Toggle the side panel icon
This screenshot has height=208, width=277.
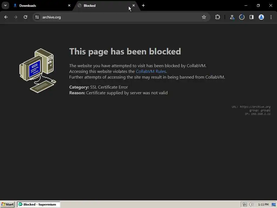point(251,17)
